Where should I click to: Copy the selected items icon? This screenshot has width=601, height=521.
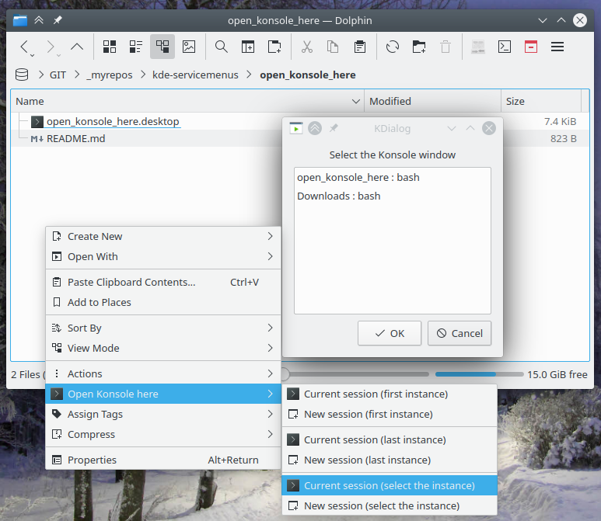333,47
